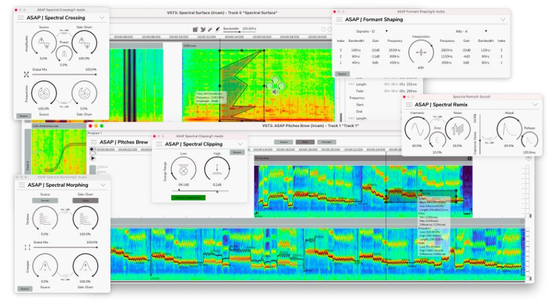Screen dimensions: 557x300
Task: Click the Side-Chain mode button in Spectral Morphing
Action: (x=85, y=200)
